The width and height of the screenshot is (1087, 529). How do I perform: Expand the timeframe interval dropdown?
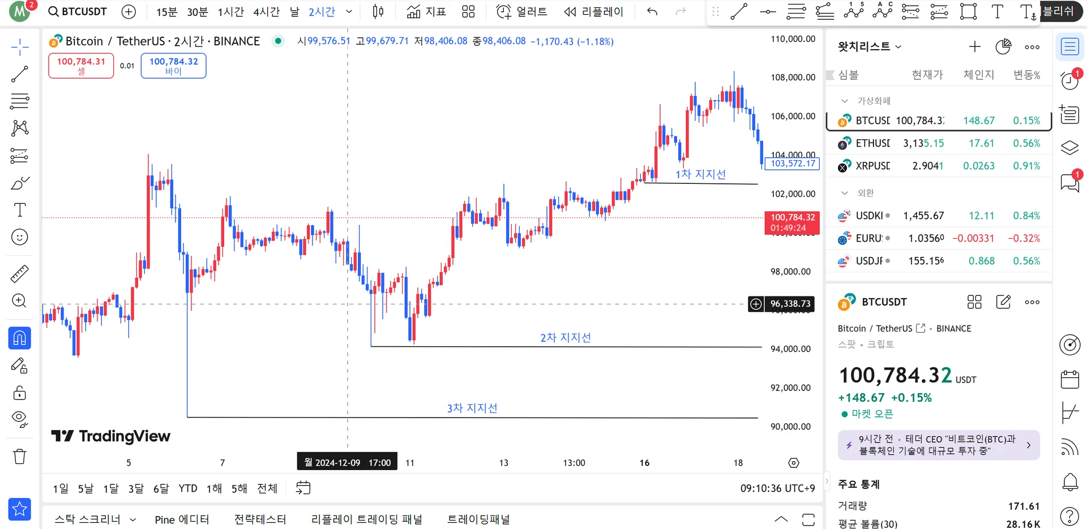tap(349, 12)
